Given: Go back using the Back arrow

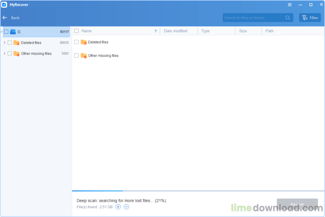Looking at the screenshot, I should pyautogui.click(x=5, y=18).
